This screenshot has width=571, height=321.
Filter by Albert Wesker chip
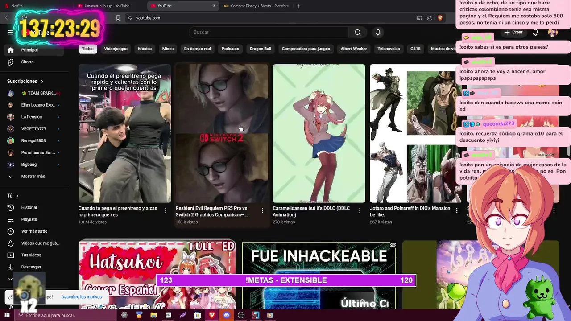[x=354, y=49]
